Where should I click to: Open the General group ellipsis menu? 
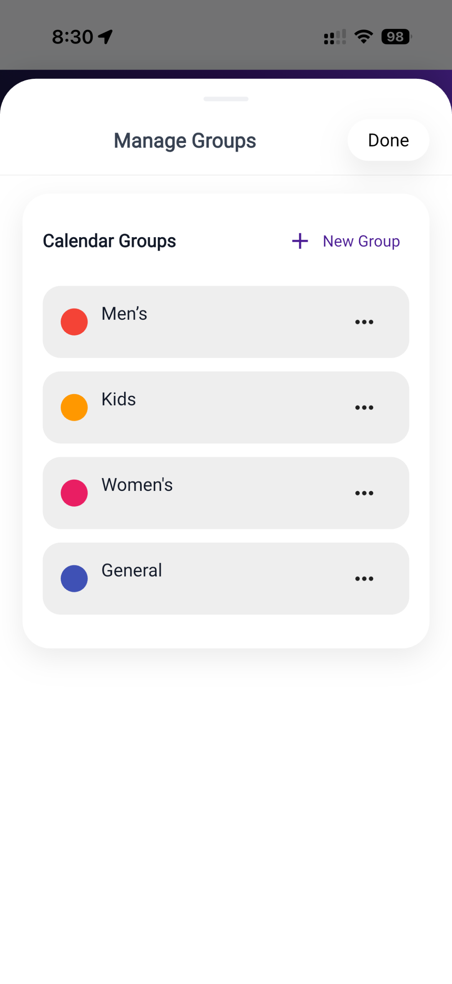(364, 578)
